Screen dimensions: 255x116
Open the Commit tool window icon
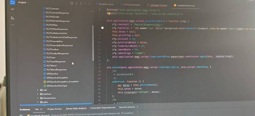pos(12,9)
